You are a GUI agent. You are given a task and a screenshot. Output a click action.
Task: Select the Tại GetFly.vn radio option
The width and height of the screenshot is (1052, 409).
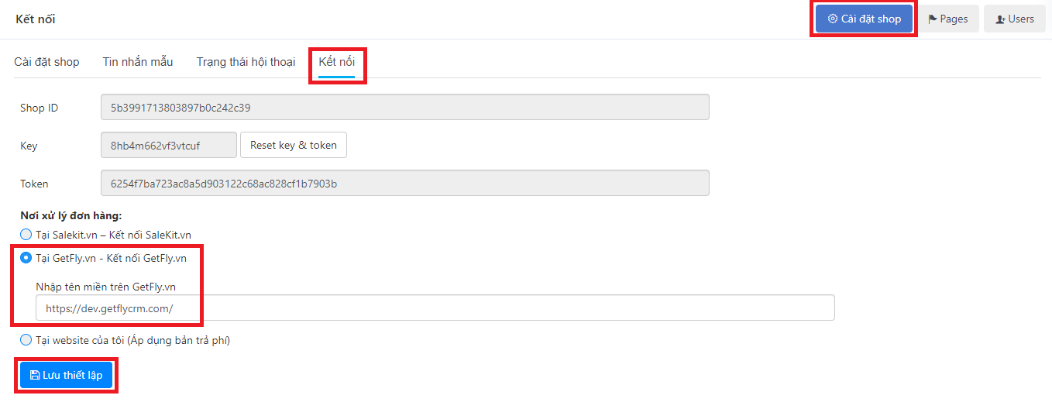(x=26, y=258)
